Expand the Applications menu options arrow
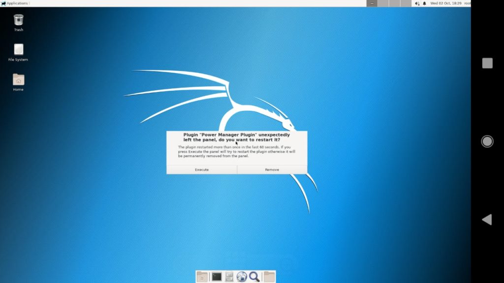Viewport: 504px width, 283px height. pos(30,3)
